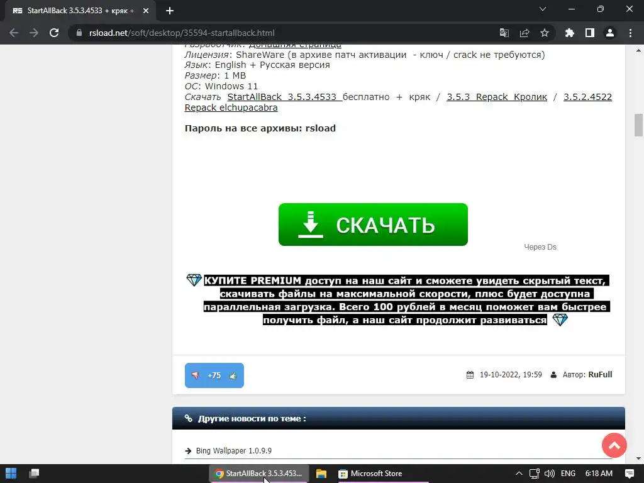Open the 3.5.3 Repack Кролик link
The width and height of the screenshot is (644, 483).
pyautogui.click(x=497, y=97)
